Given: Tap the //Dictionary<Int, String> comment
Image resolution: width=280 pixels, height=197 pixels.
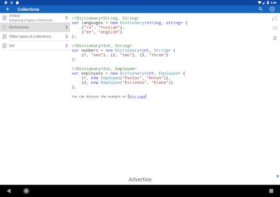Looking at the screenshot, I should pos(102,45).
